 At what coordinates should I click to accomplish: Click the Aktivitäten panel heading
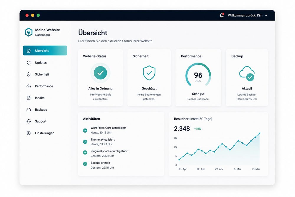[x=91, y=119]
